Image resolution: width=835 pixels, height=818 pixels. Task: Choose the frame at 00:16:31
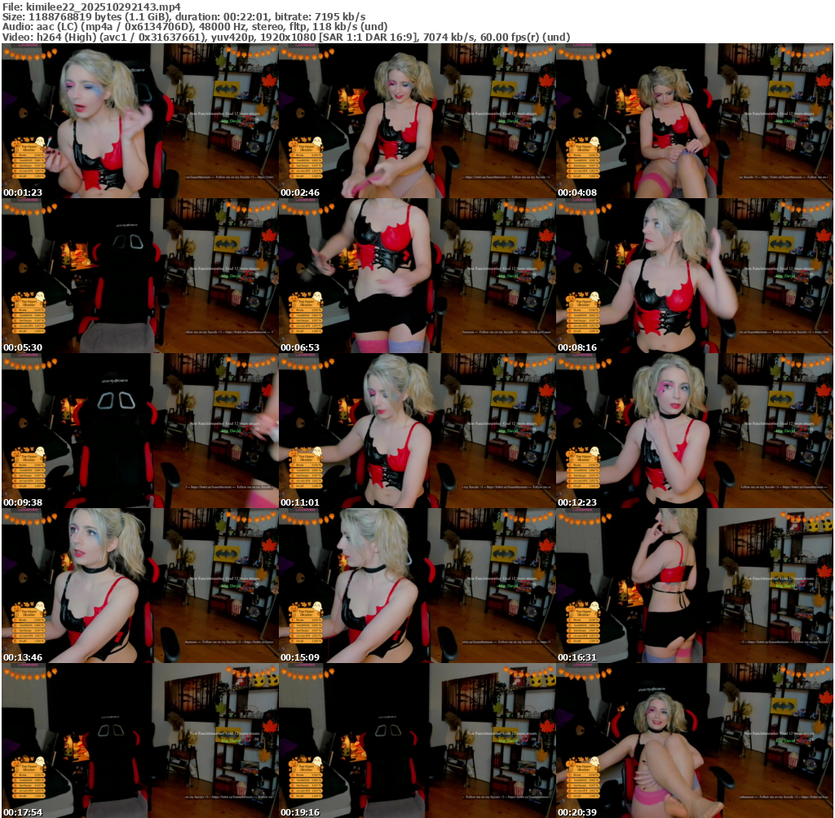[695, 586]
